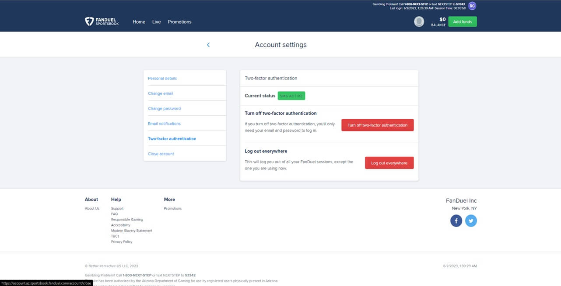Open the FAQ footer link
Image resolution: width=561 pixels, height=286 pixels.
(x=114, y=214)
